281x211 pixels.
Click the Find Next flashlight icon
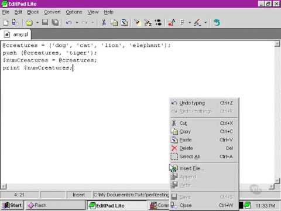point(148,23)
